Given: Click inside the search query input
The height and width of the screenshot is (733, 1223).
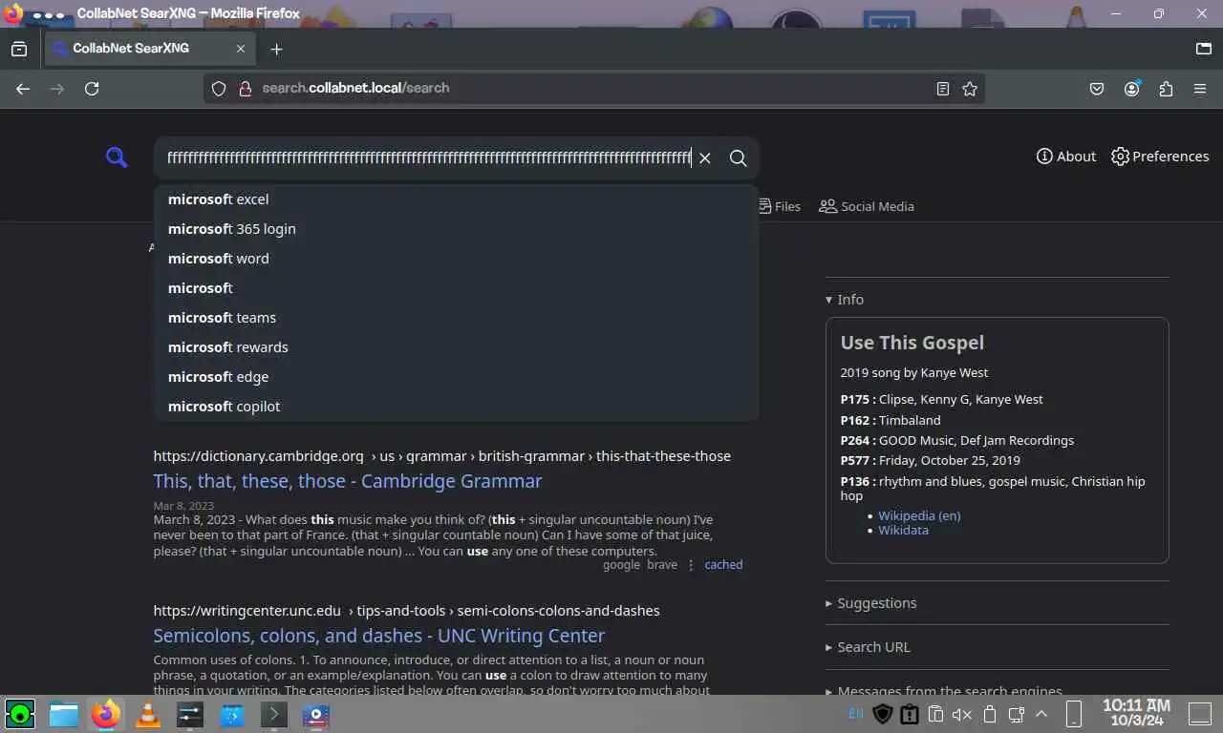Looking at the screenshot, I should click(x=429, y=157).
